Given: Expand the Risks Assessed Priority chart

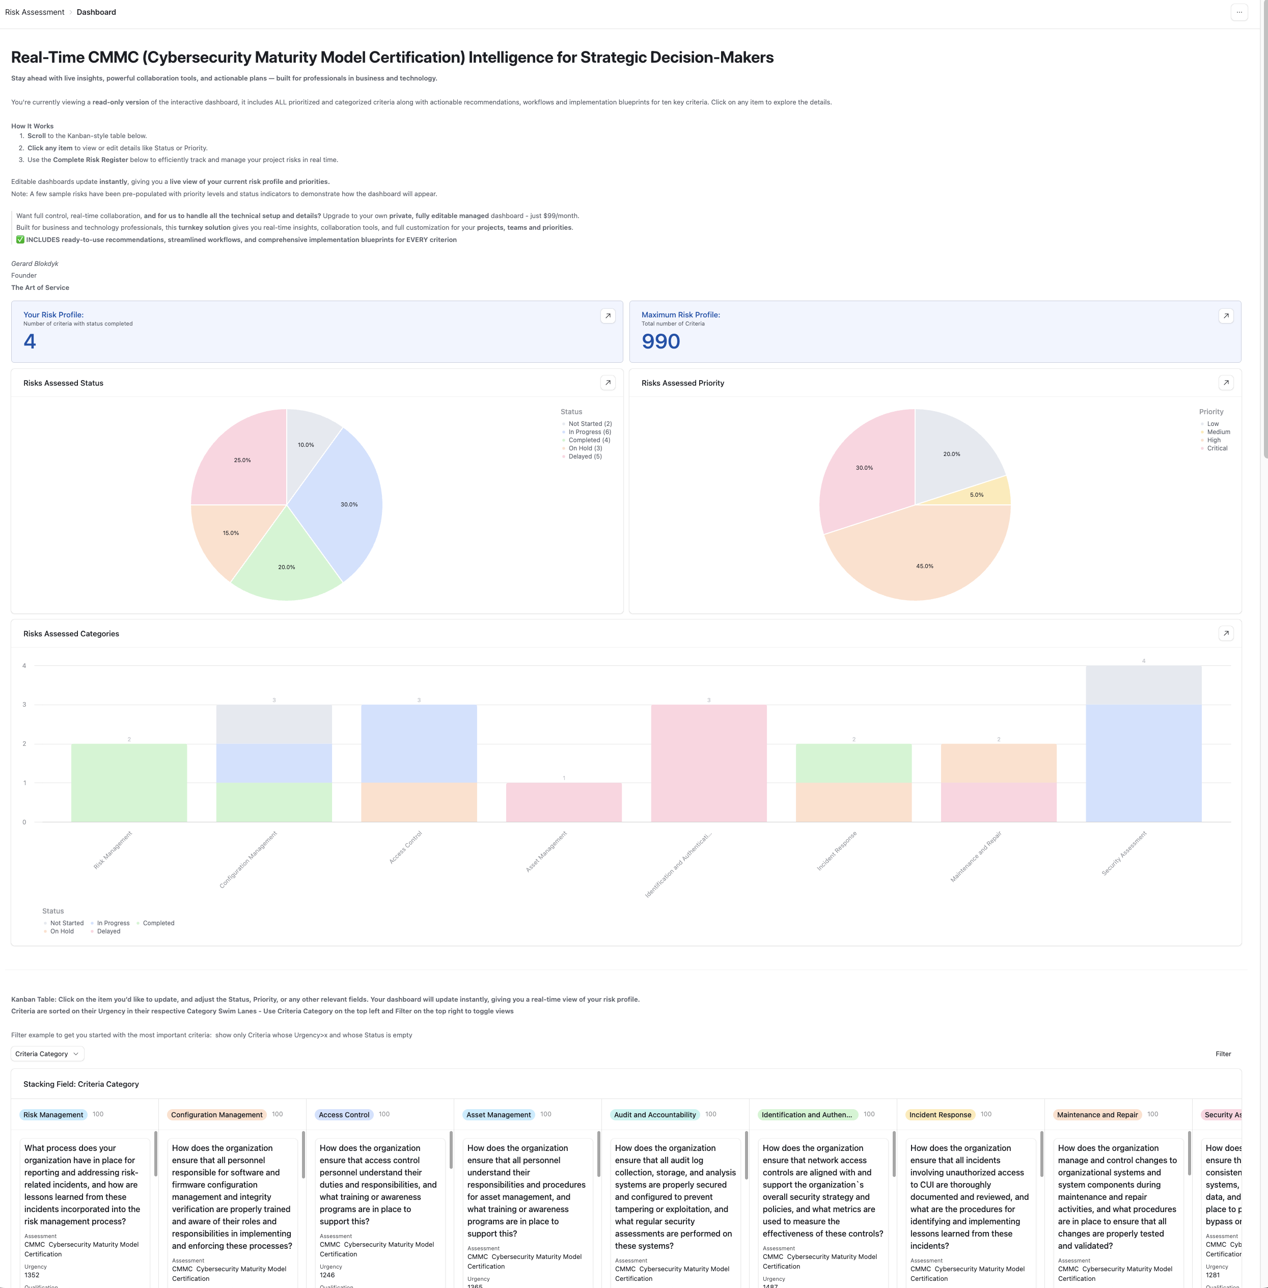Looking at the screenshot, I should point(1227,383).
